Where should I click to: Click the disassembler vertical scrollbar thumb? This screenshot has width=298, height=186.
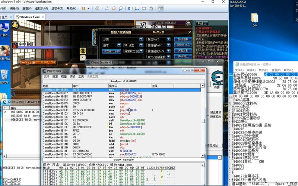(x=203, y=121)
